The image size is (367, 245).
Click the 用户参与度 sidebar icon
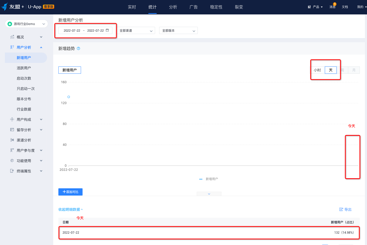point(12,150)
